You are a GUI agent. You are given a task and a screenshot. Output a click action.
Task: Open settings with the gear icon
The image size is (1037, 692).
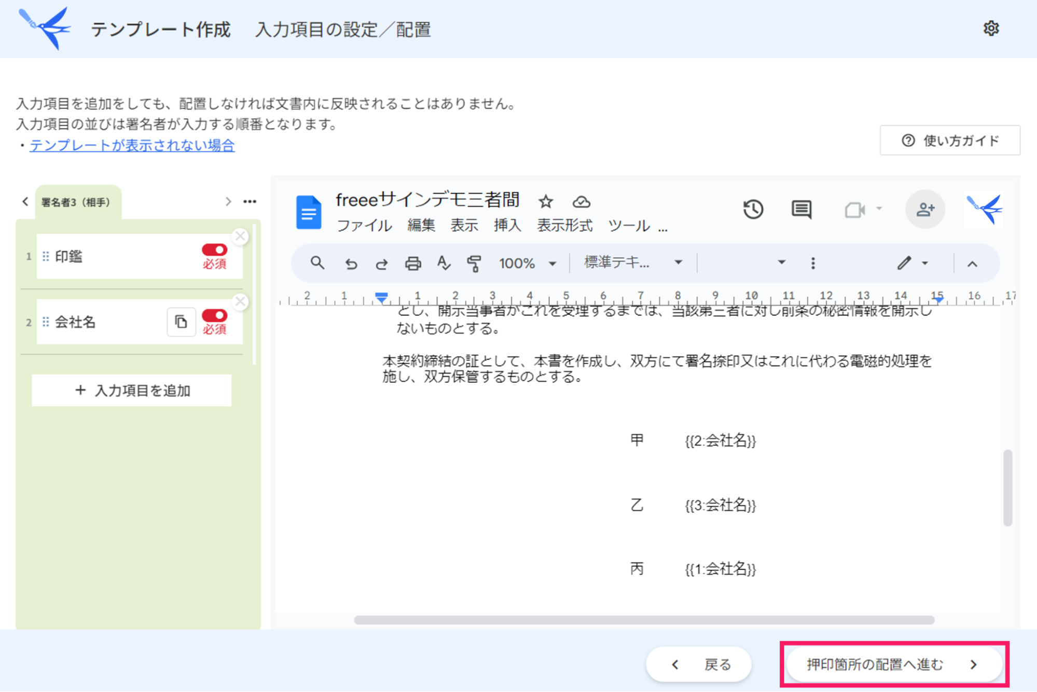(991, 29)
